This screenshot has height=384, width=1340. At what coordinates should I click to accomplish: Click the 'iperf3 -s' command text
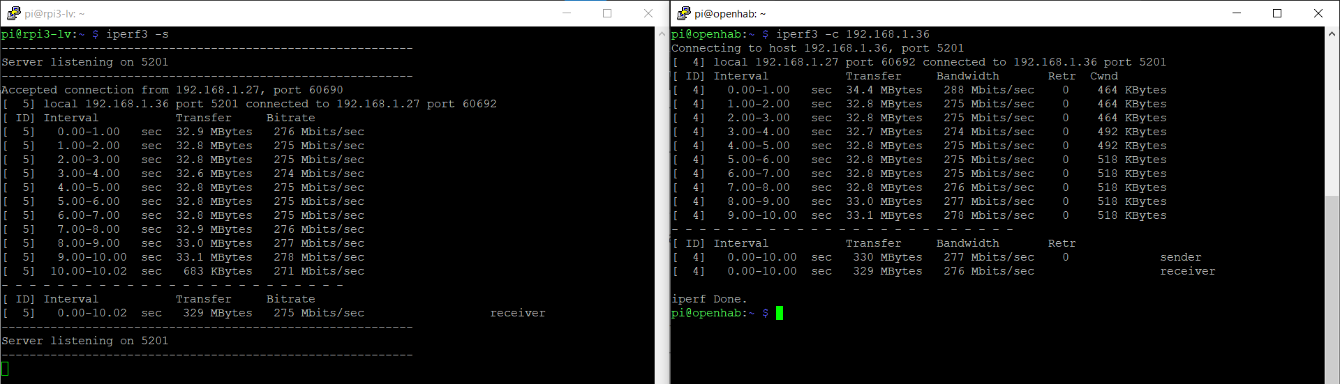tap(137, 34)
